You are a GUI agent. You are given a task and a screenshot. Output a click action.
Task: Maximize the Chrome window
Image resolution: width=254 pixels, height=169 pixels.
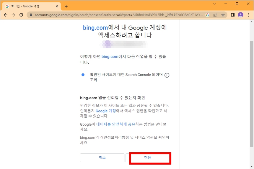click(237, 4)
